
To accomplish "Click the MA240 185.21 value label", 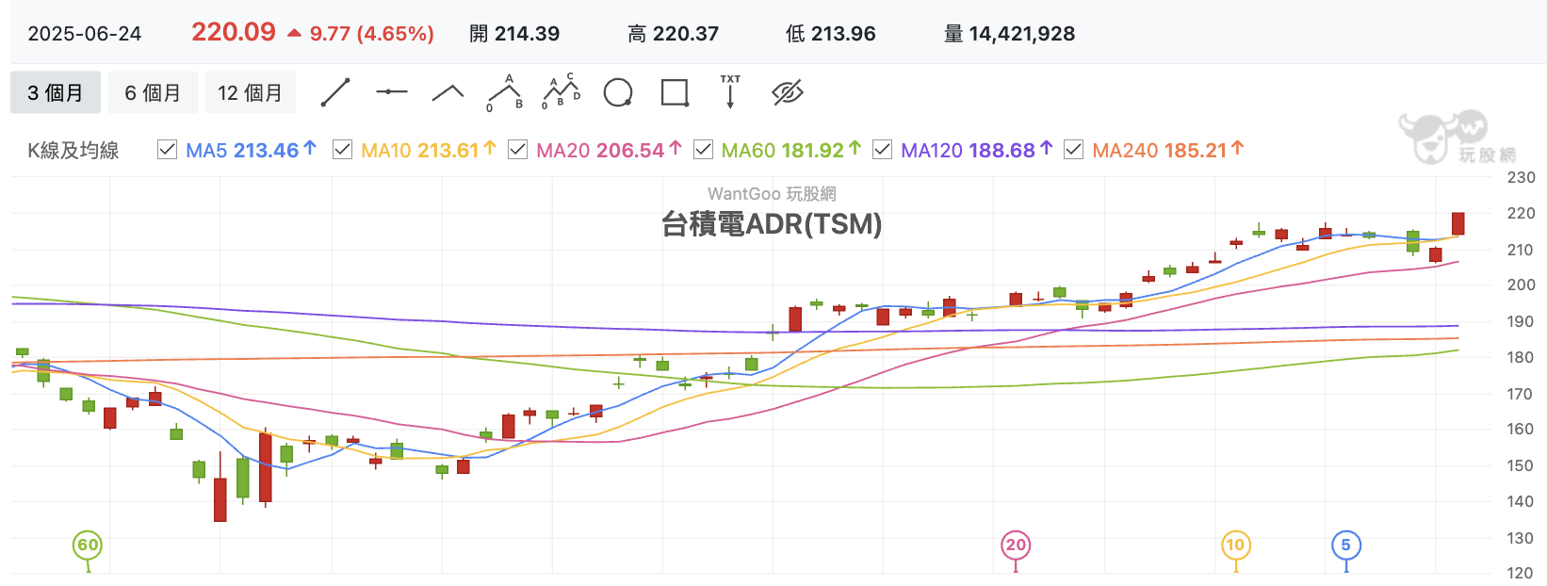I will pos(1168,150).
